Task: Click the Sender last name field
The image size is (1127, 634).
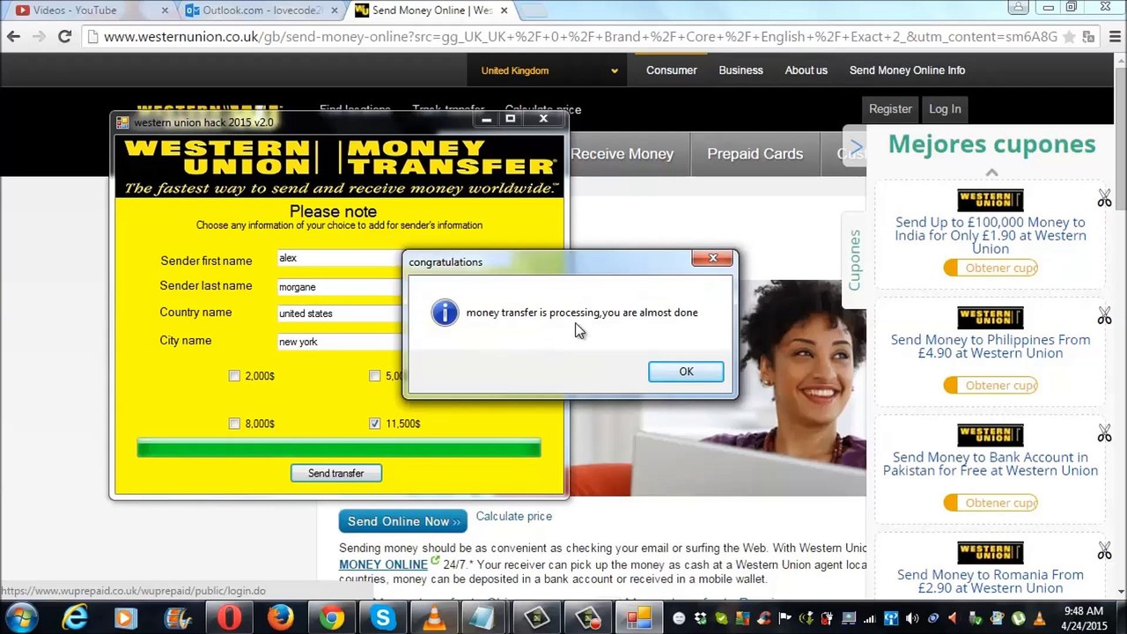Action: point(339,287)
